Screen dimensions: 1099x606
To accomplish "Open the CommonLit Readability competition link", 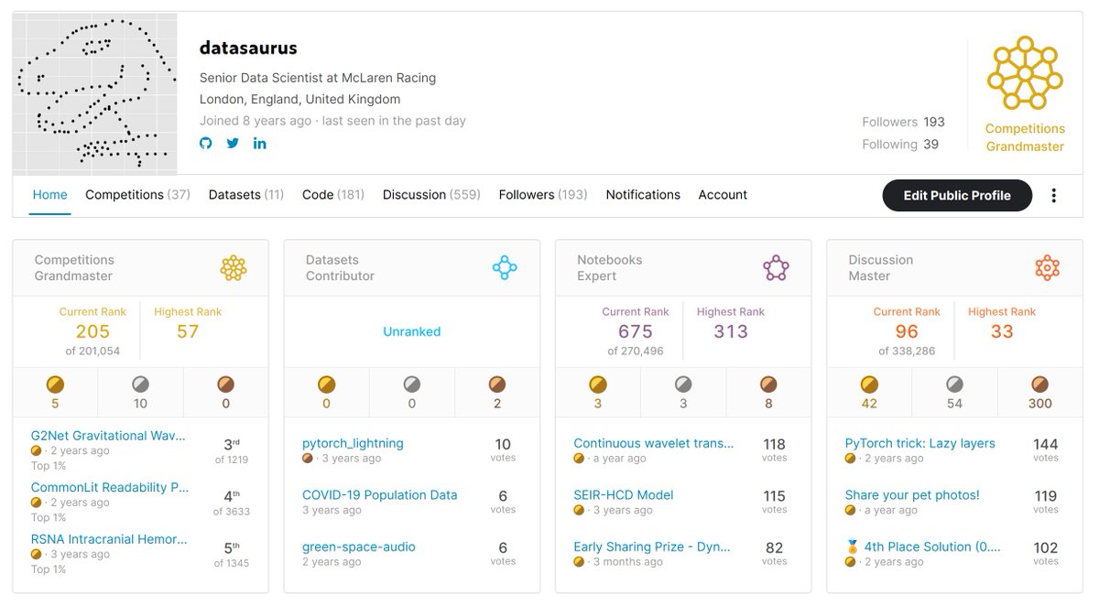I will [111, 488].
